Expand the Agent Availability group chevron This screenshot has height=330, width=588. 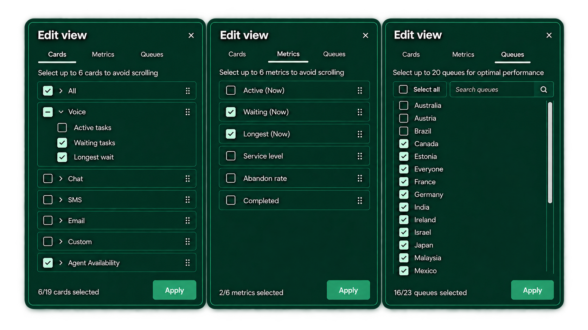point(61,263)
